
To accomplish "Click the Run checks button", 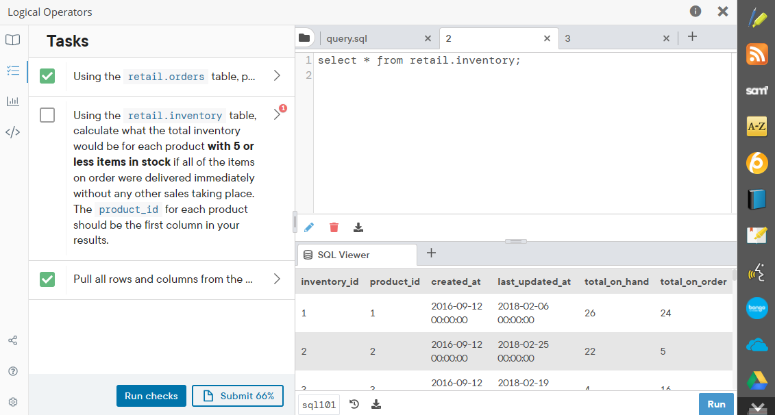I will (x=151, y=396).
